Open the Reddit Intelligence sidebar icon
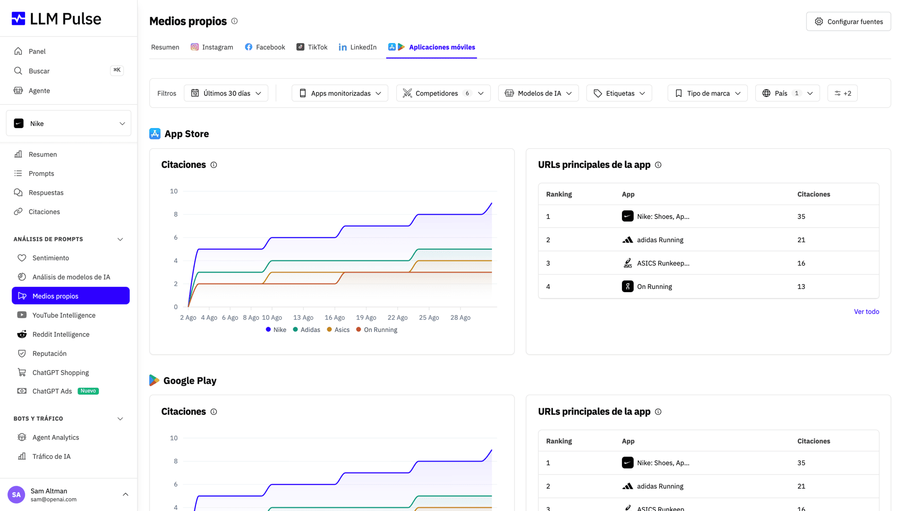This screenshot has width=903, height=511. coord(22,334)
